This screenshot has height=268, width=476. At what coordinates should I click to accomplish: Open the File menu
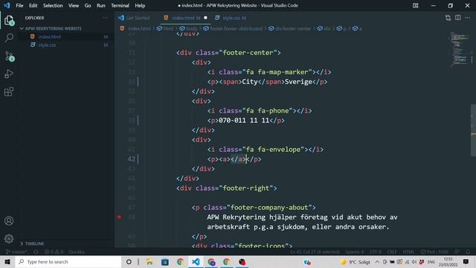(x=19, y=5)
